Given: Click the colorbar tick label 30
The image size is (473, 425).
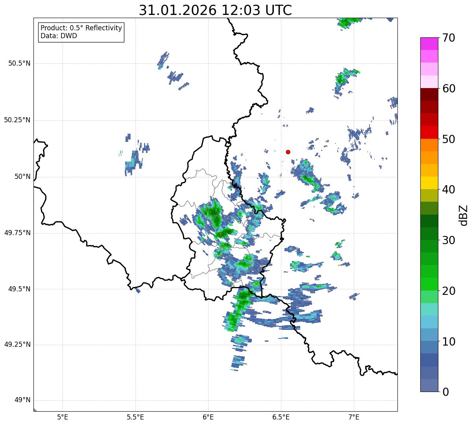Looking at the screenshot, I should click(449, 240).
